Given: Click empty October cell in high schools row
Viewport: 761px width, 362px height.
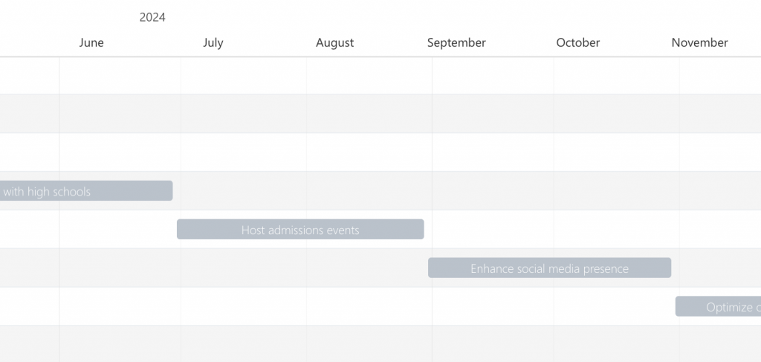Looking at the screenshot, I should pyautogui.click(x=616, y=191).
